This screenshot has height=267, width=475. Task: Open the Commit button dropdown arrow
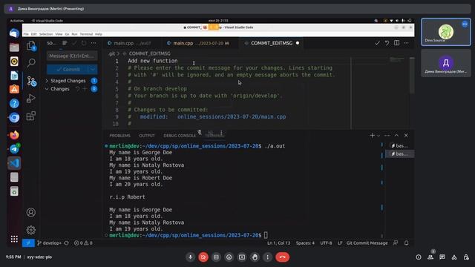point(93,69)
